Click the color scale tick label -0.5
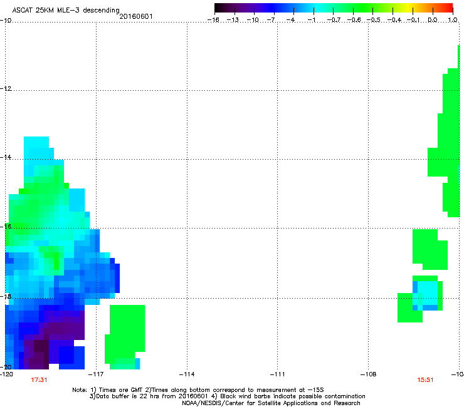Image resolution: width=464 pixels, height=407 pixels. pos(374,20)
